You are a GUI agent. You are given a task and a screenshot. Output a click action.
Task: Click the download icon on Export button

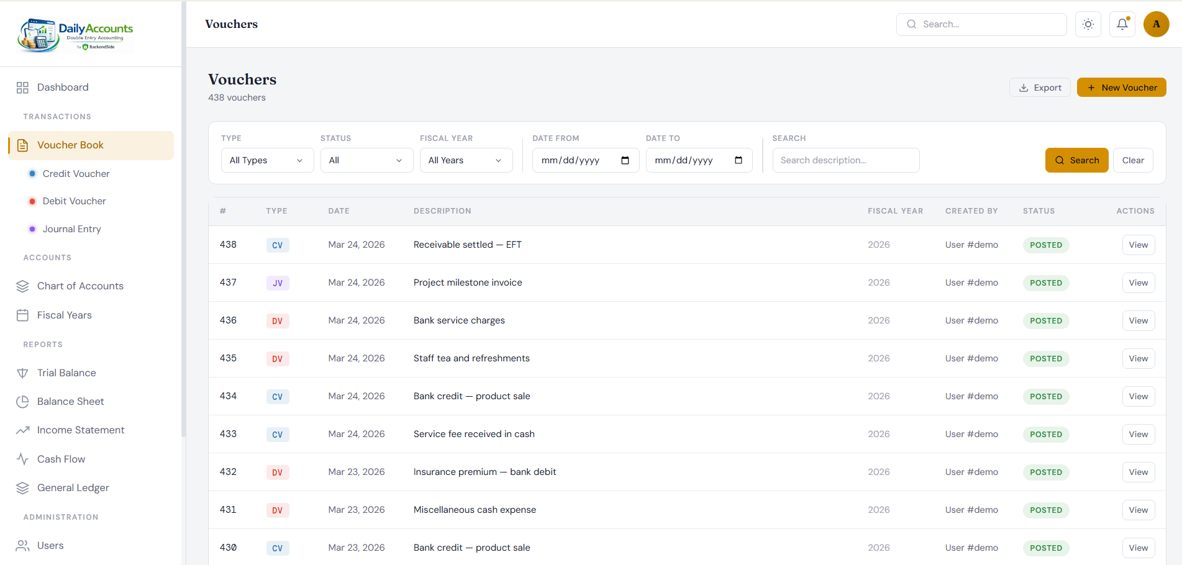tap(1022, 87)
